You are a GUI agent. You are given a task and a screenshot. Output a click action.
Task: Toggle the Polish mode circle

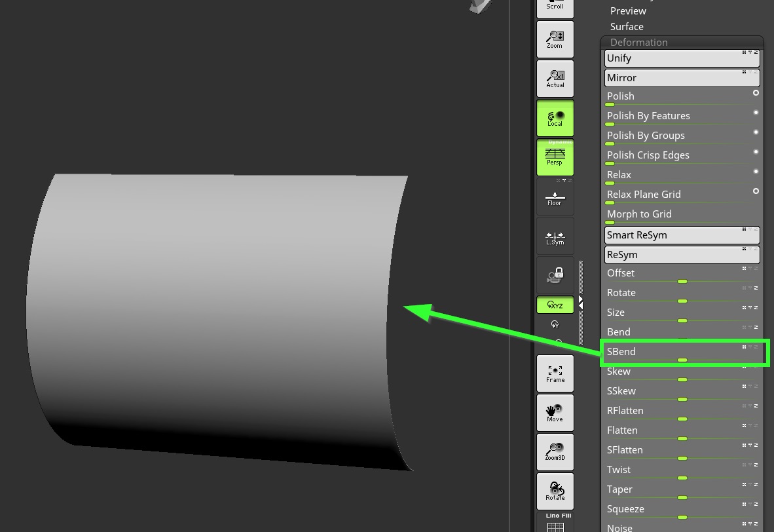click(x=756, y=93)
